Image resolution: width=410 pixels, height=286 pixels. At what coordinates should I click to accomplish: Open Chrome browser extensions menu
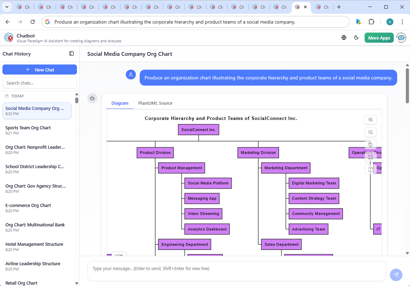tap(372, 21)
